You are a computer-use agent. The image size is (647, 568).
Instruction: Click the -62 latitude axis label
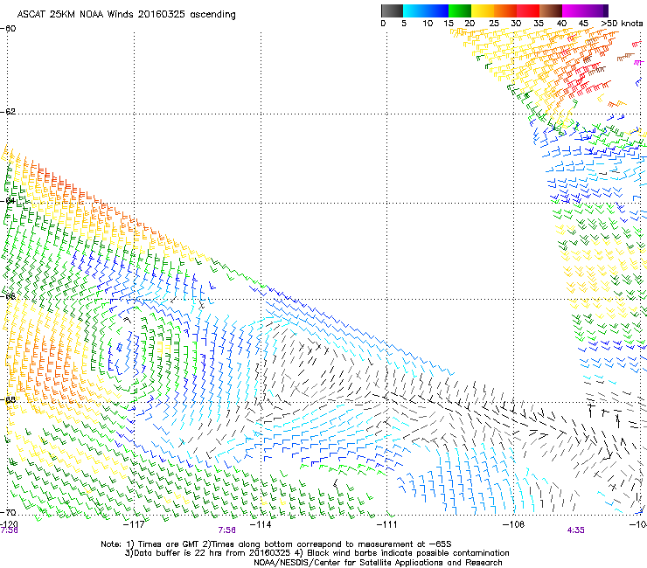(8, 112)
